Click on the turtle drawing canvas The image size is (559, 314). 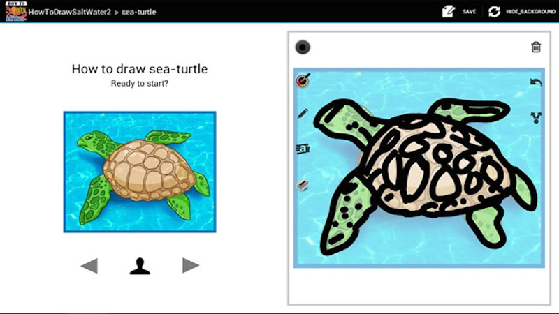point(419,167)
